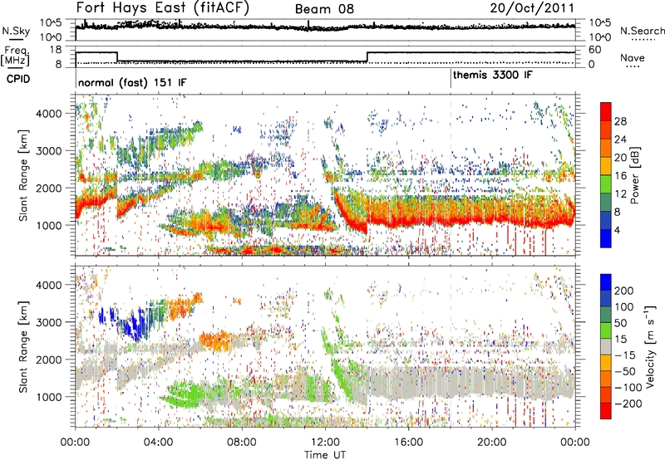The width and height of the screenshot is (665, 460).
Task: Pick the red segment of the power color bar
Action: pyautogui.click(x=606, y=111)
